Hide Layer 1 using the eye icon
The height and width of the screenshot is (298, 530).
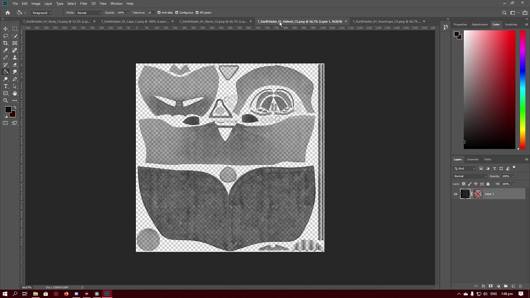point(456,194)
